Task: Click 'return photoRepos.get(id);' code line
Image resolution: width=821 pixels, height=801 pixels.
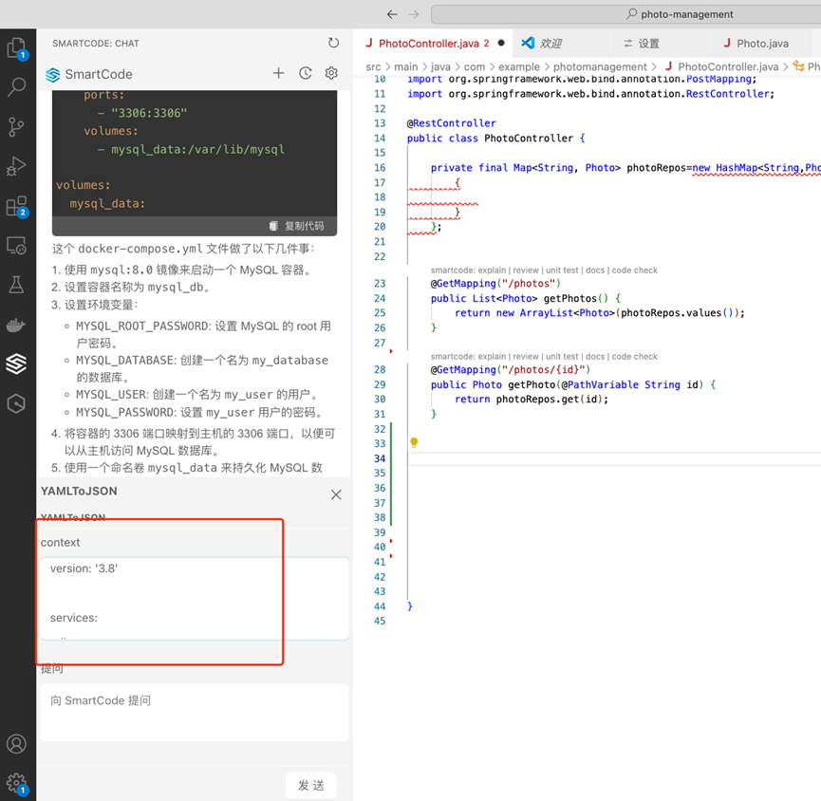Action: coord(532,399)
